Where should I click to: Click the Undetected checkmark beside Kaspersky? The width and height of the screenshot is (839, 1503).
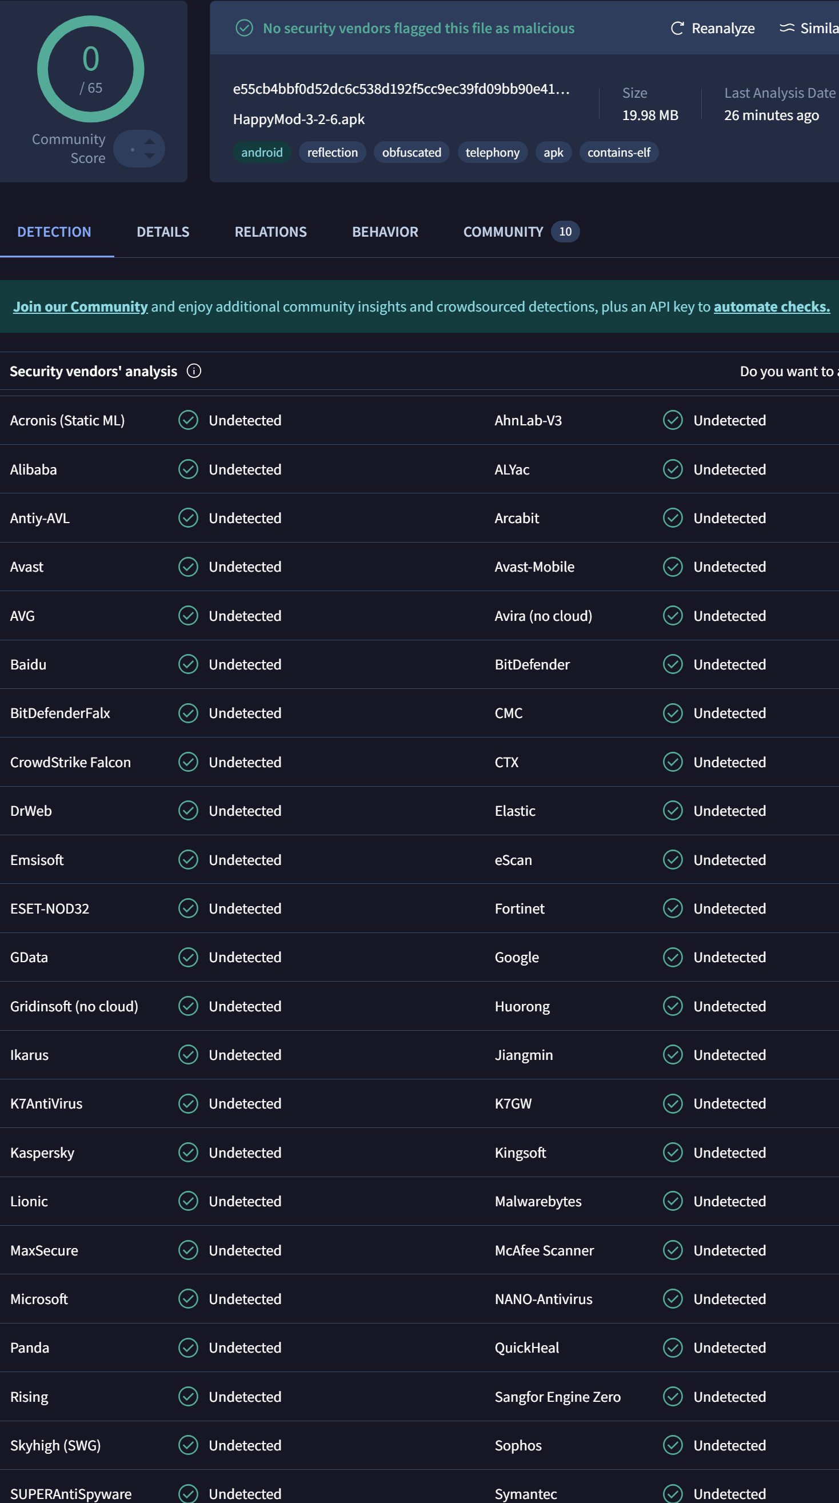(188, 1153)
